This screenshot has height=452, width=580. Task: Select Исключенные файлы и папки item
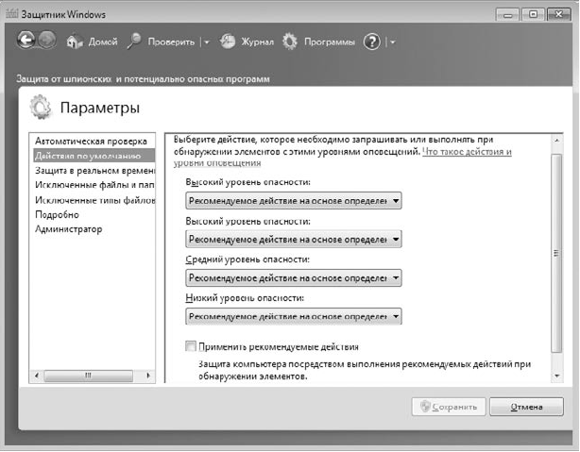coord(94,185)
